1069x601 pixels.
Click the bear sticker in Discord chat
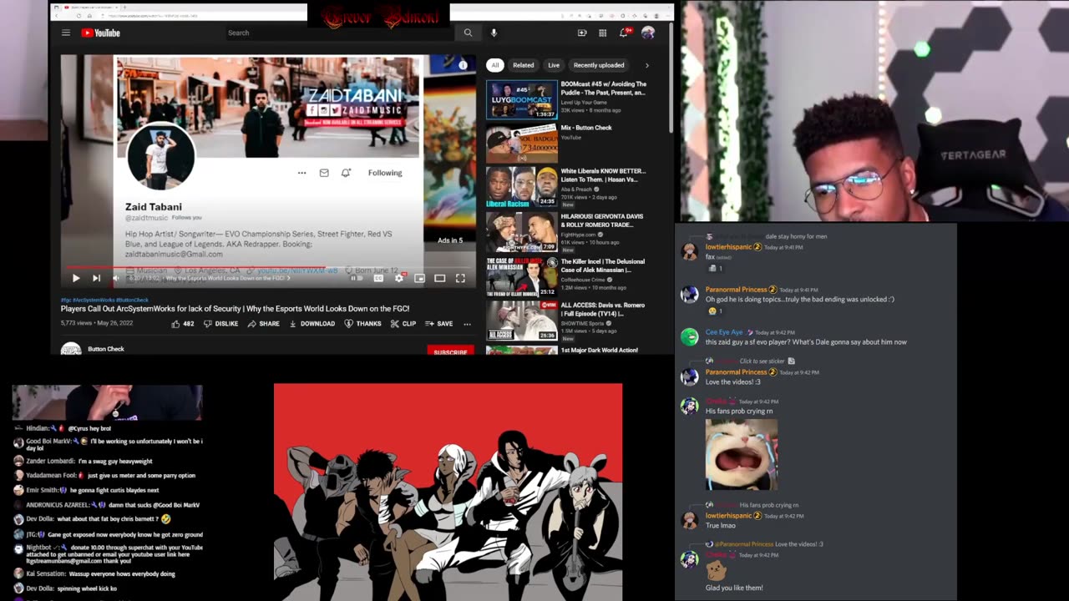[715, 571]
